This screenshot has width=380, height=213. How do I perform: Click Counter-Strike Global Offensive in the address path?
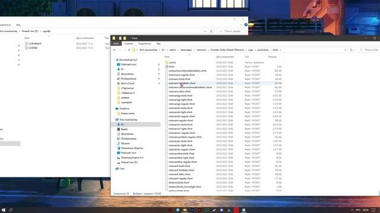coord(227,50)
